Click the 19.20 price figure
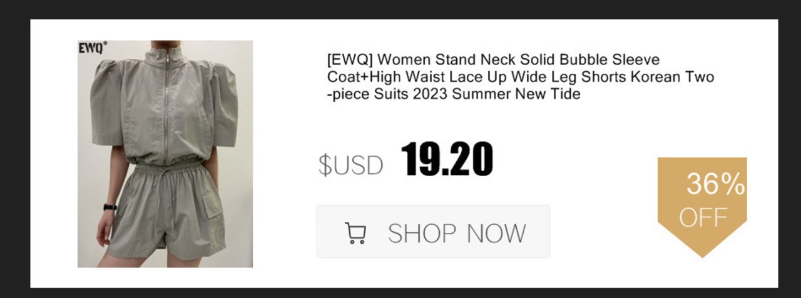Screen dimensions: 801x298 coord(447,159)
